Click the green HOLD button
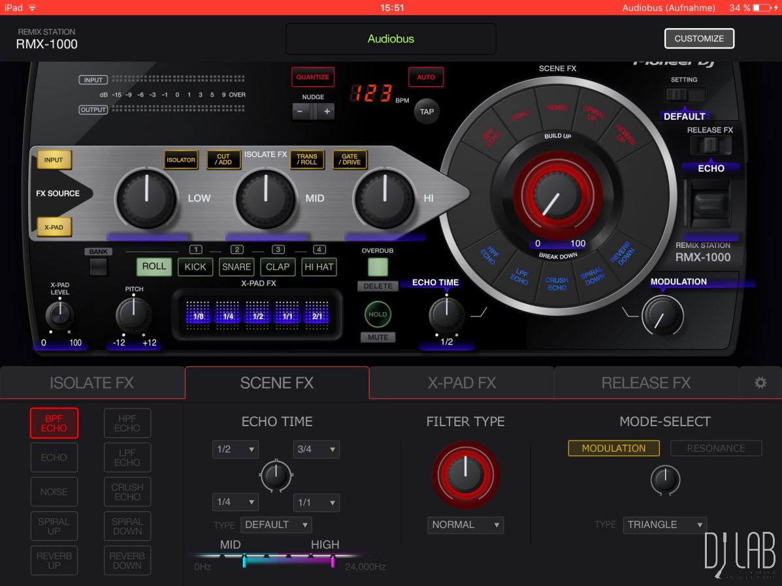 [378, 315]
